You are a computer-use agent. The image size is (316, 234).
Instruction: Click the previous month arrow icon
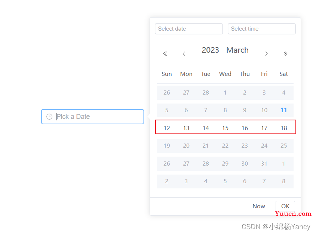(x=184, y=53)
